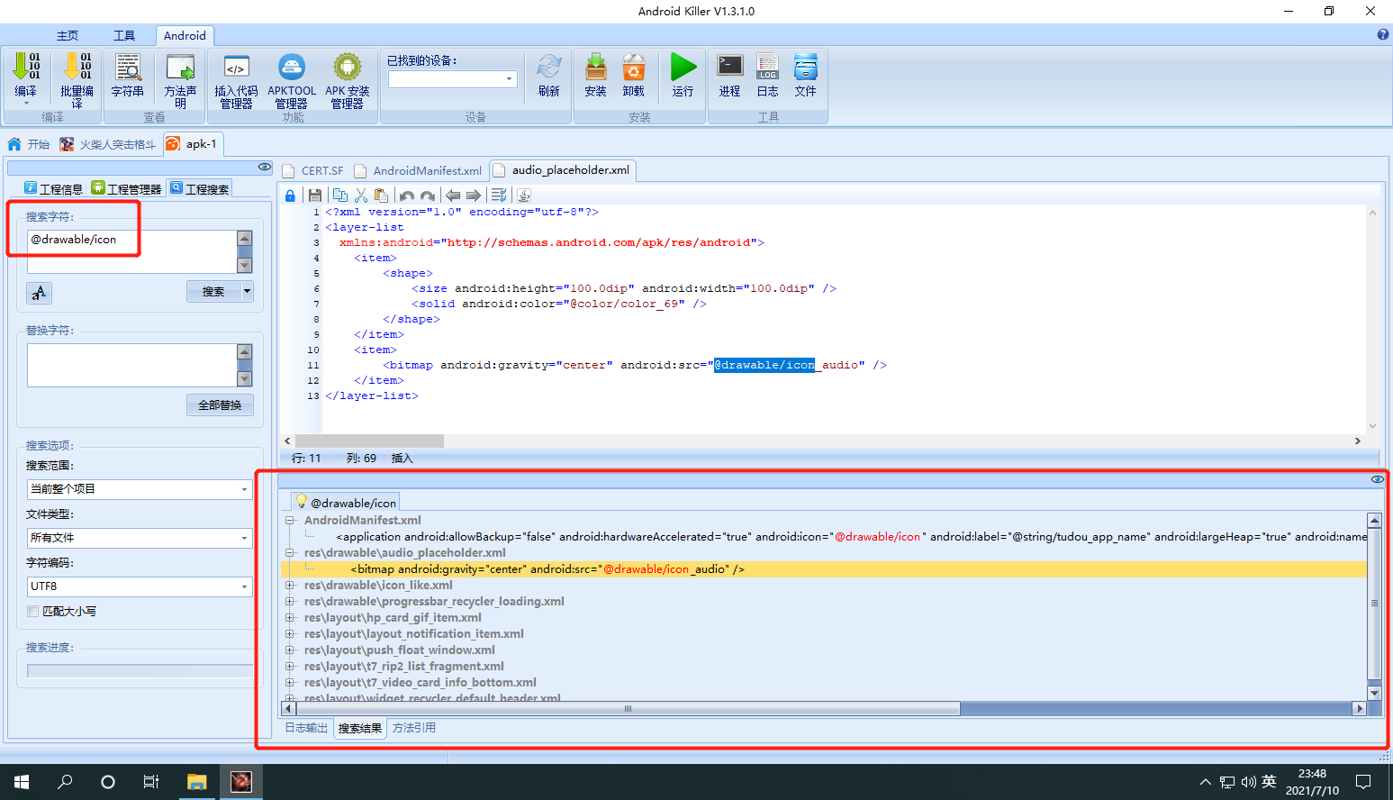The width and height of the screenshot is (1393, 800).
Task: Toggle the editor lock icon
Action: click(x=290, y=195)
